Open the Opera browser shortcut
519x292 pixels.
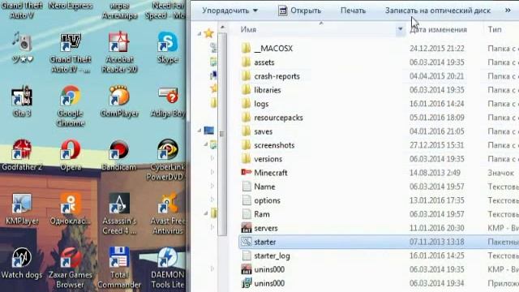pos(71,155)
